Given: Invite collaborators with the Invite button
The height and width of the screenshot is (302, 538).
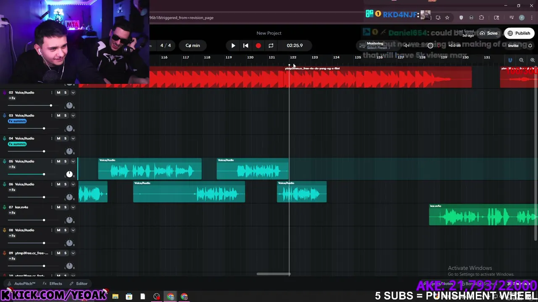Looking at the screenshot, I should (513, 45).
